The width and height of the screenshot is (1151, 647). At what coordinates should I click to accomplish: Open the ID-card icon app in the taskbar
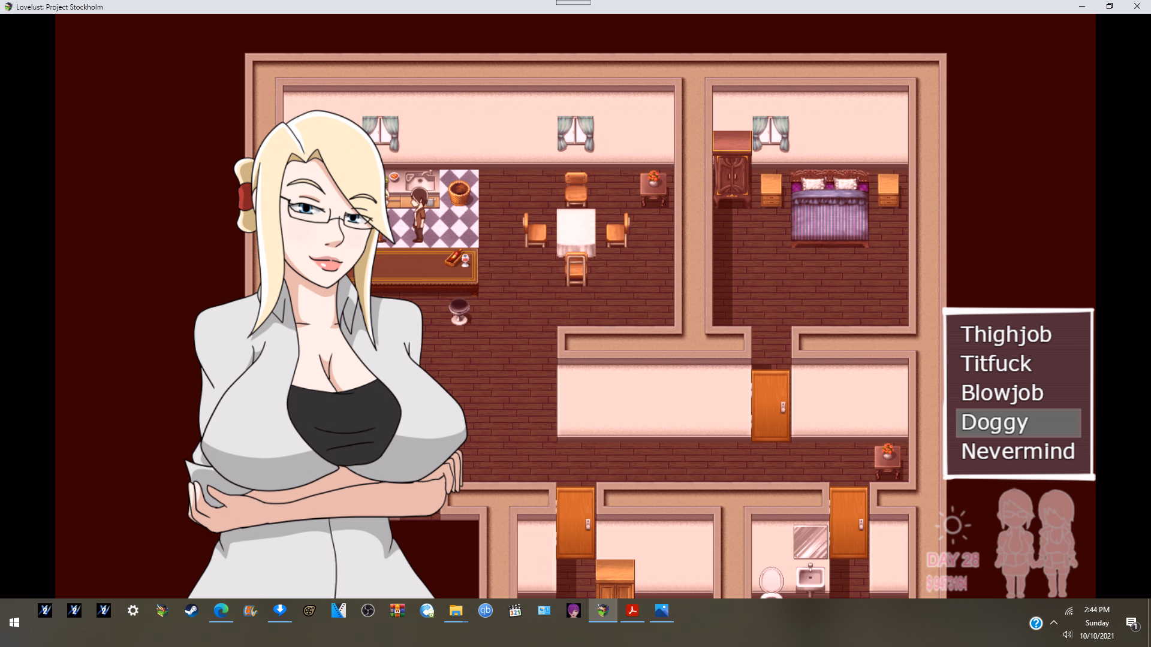(544, 610)
